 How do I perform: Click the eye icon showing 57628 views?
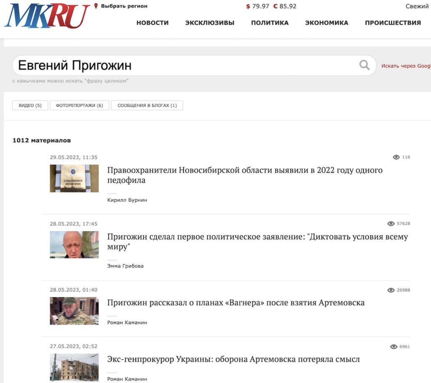tap(391, 224)
